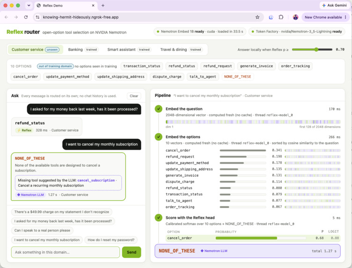Reload the Reflex Demo page
Image resolution: width=352 pixels, height=268 pixels.
click(26, 17)
